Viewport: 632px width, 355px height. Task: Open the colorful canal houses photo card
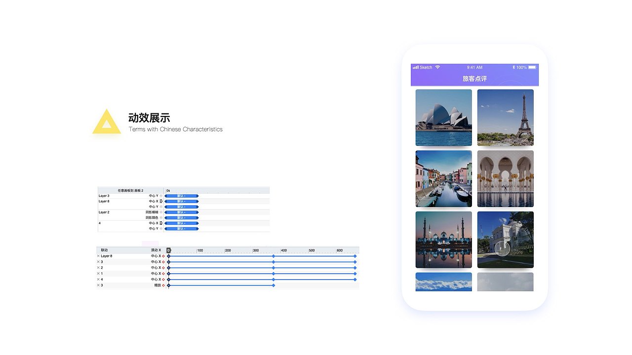pos(443,178)
